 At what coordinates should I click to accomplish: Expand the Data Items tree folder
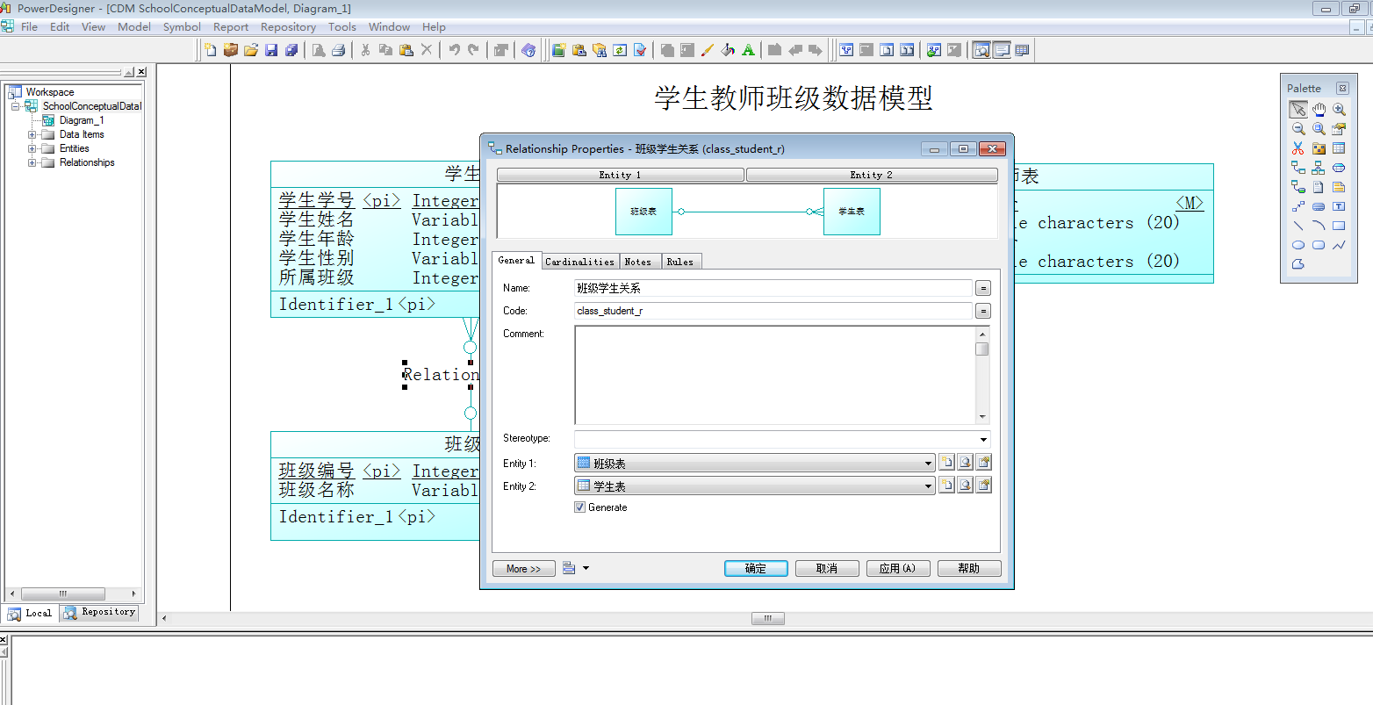click(32, 134)
